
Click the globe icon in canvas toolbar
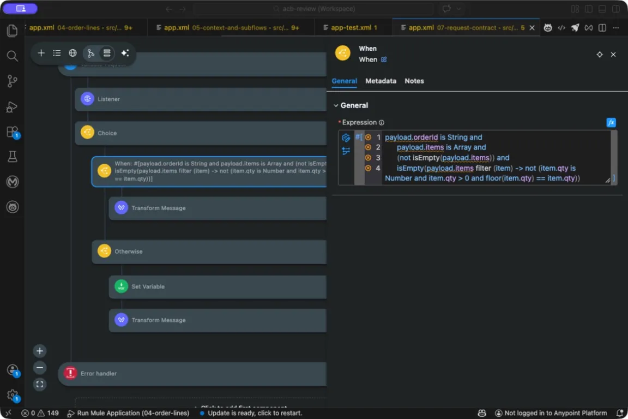[73, 53]
